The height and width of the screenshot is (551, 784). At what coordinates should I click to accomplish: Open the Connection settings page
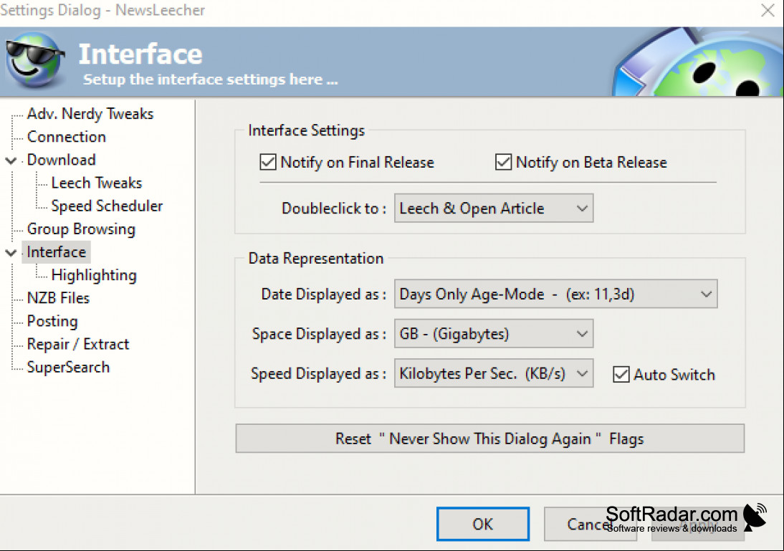(x=67, y=137)
